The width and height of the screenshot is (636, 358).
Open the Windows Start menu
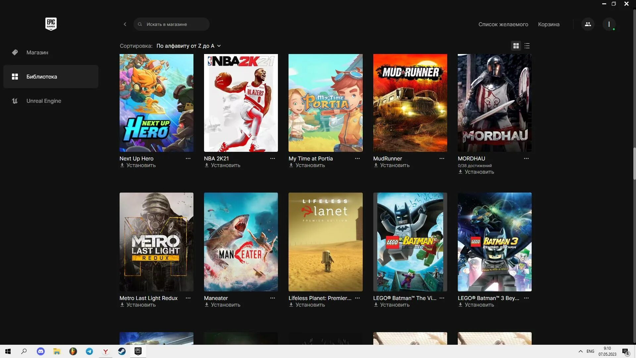pyautogui.click(x=8, y=351)
